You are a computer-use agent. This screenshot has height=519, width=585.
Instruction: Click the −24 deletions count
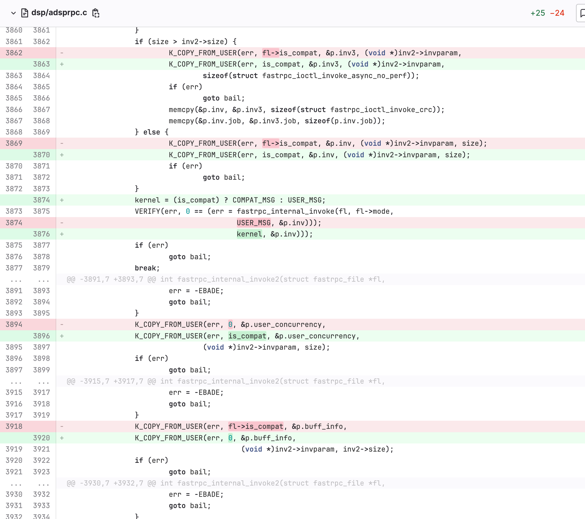(x=557, y=13)
